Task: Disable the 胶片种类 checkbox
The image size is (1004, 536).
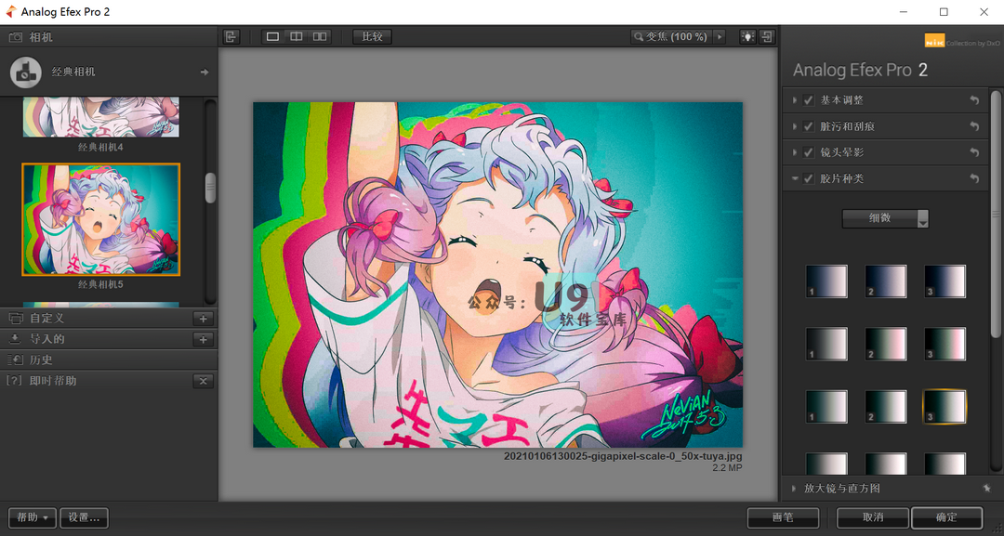Action: (808, 178)
